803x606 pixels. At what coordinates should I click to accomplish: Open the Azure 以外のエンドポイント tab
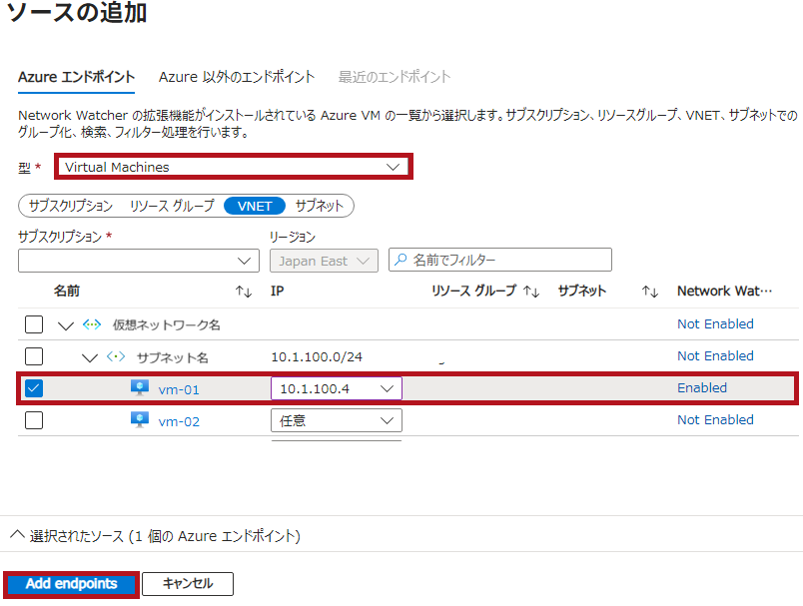(237, 77)
